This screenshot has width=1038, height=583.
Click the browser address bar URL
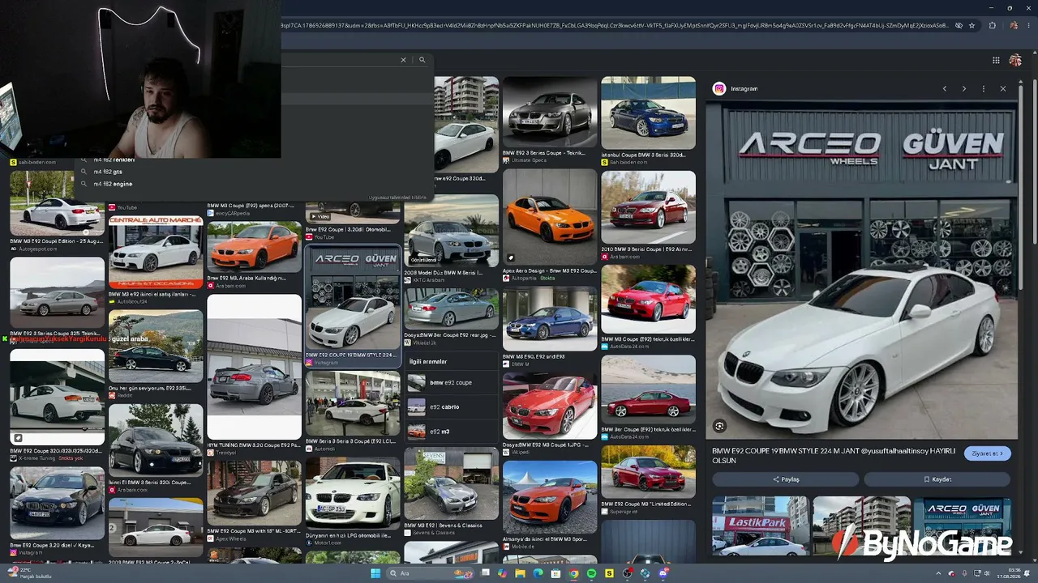(614, 25)
